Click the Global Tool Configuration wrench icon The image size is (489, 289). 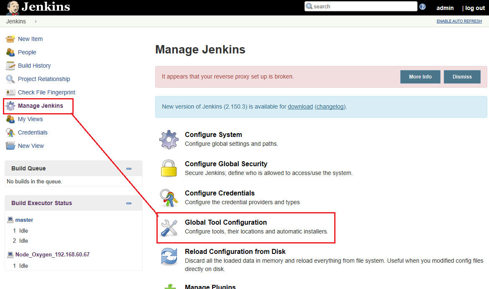click(x=169, y=227)
